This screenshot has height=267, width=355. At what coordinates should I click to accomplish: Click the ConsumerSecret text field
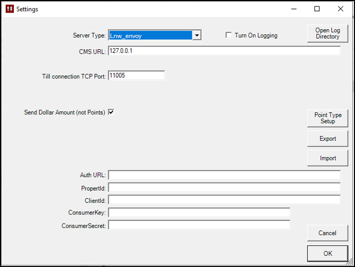(199, 225)
